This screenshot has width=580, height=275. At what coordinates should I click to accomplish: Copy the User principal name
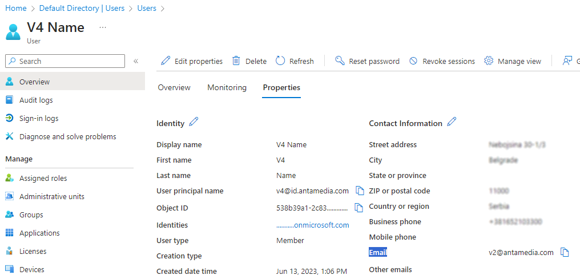(x=360, y=191)
